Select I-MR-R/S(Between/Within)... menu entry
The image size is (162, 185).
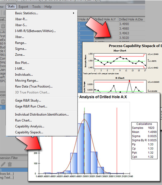pyautogui.click(x=42, y=31)
